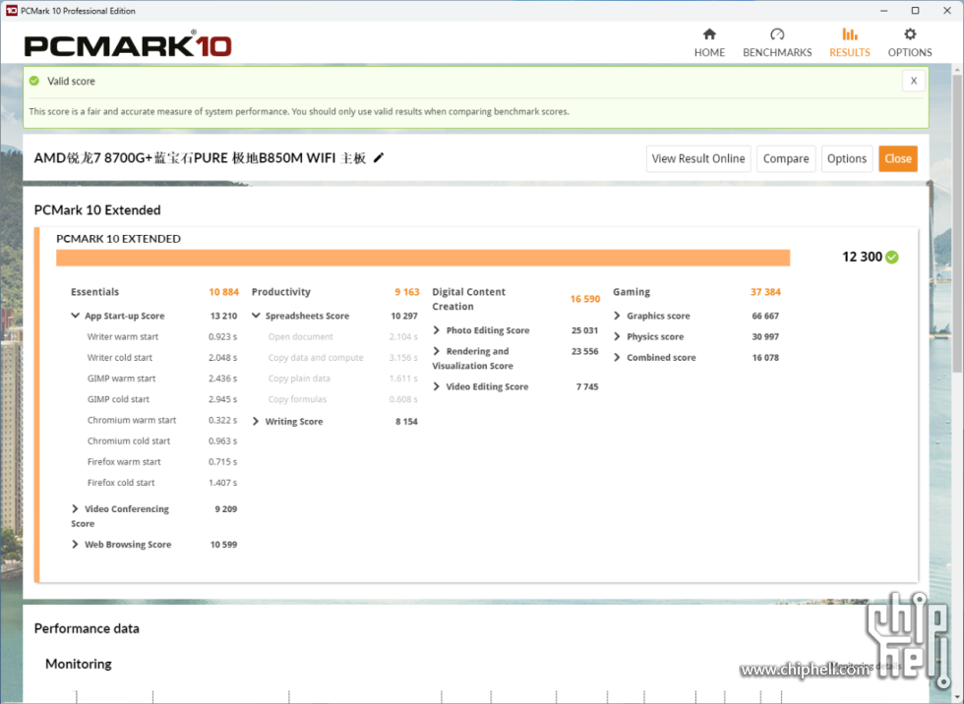Click the Chromium cold start row
The height and width of the screenshot is (704, 964).
(161, 441)
